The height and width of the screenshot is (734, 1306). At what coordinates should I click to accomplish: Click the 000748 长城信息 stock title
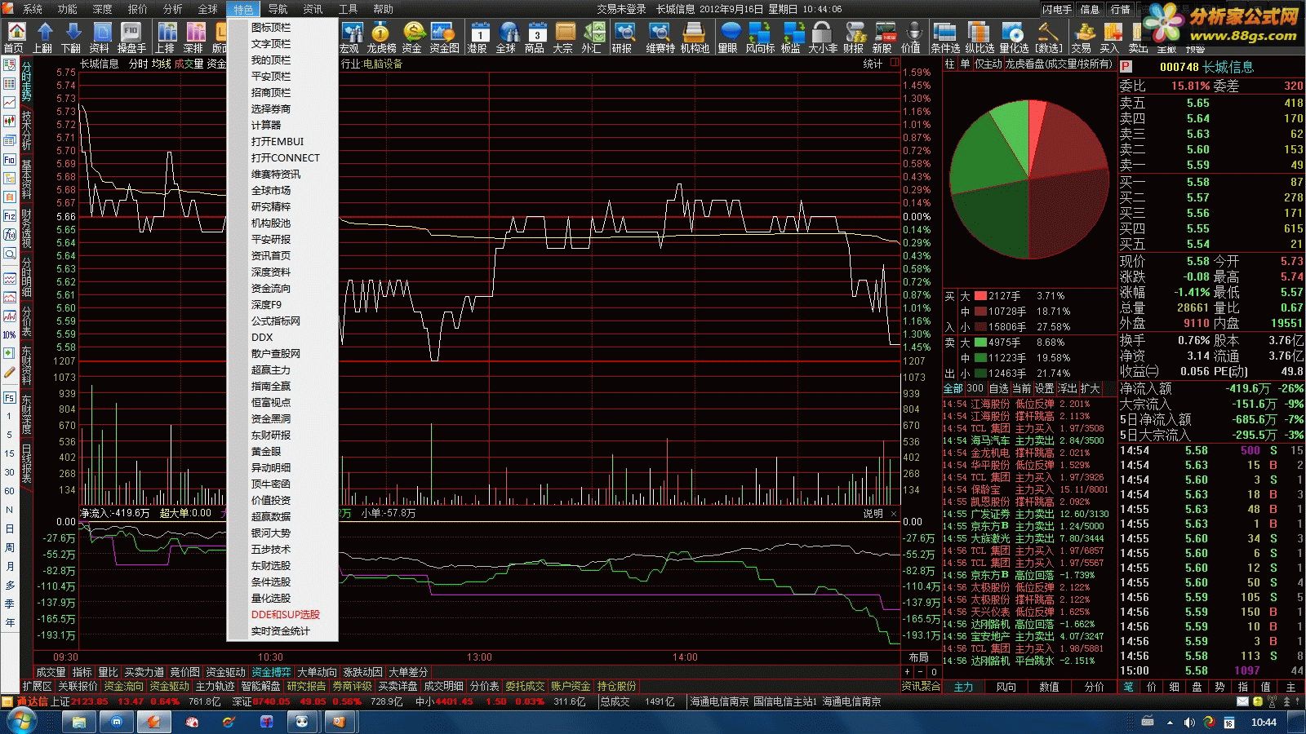1206,67
